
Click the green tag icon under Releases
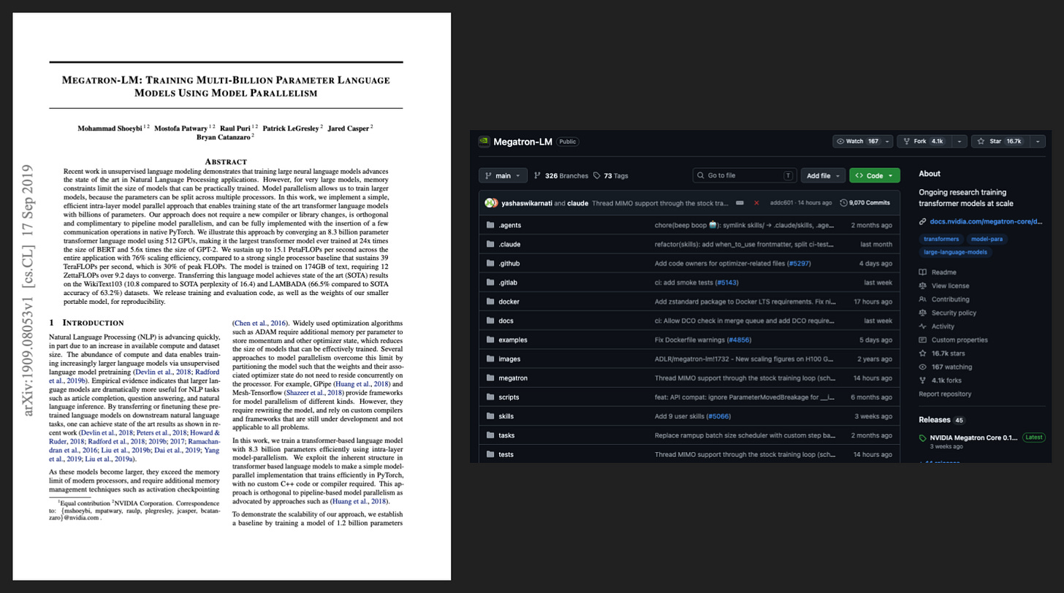pyautogui.click(x=923, y=438)
